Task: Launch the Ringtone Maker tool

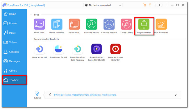Action: click(144, 24)
